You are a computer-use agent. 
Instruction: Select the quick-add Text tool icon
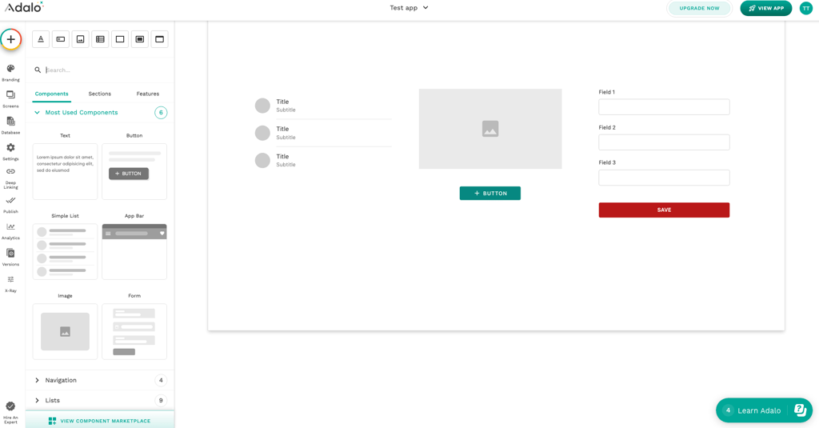[x=41, y=39]
